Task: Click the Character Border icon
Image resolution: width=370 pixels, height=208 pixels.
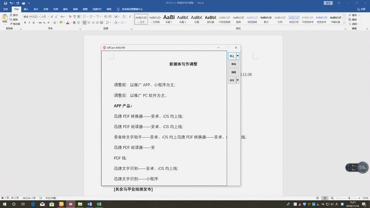Action: pyautogui.click(x=79, y=17)
